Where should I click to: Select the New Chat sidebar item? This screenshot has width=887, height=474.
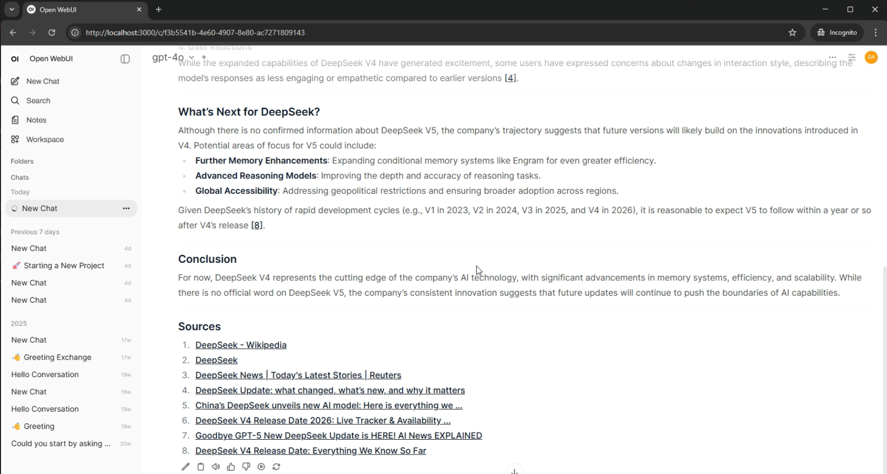(71, 81)
